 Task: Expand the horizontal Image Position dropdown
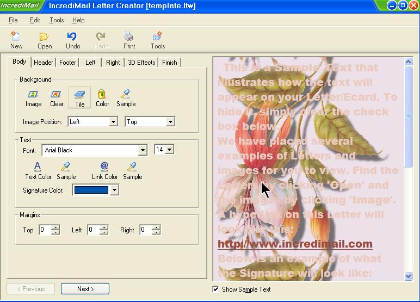pyautogui.click(x=113, y=122)
